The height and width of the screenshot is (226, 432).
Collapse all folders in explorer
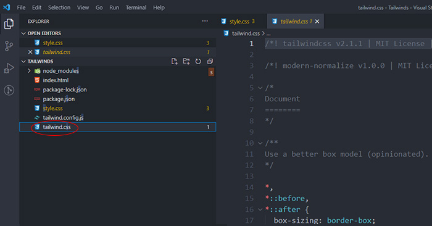(x=210, y=61)
